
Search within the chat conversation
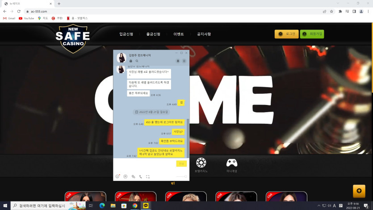[137, 61]
